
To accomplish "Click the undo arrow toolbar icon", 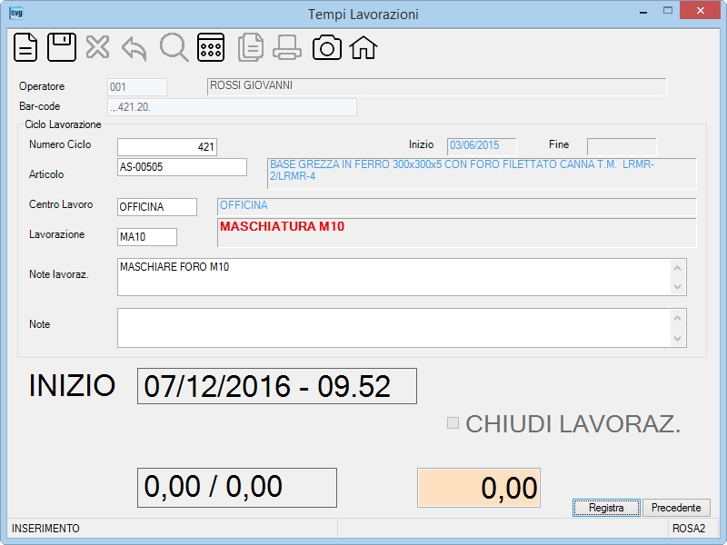I will click(134, 48).
